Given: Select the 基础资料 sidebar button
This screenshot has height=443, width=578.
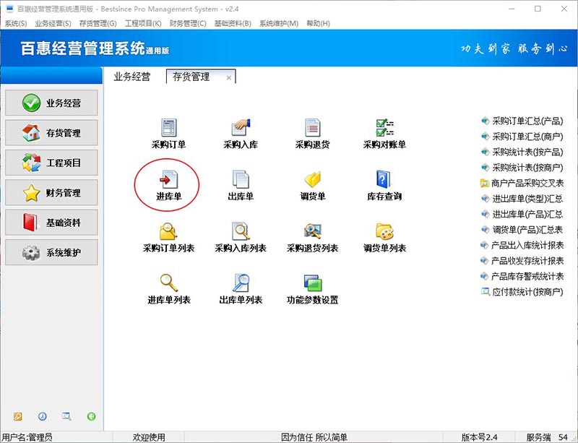Looking at the screenshot, I should click(51, 223).
